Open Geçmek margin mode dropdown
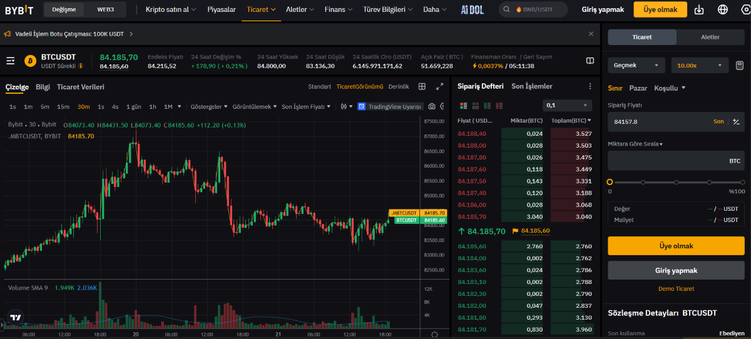Image resolution: width=751 pixels, height=339 pixels. [x=636, y=65]
